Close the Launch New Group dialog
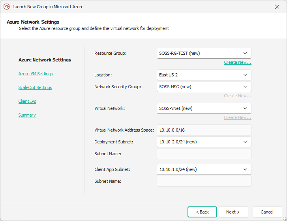Screen dimensions: 287x221 point(277,7)
